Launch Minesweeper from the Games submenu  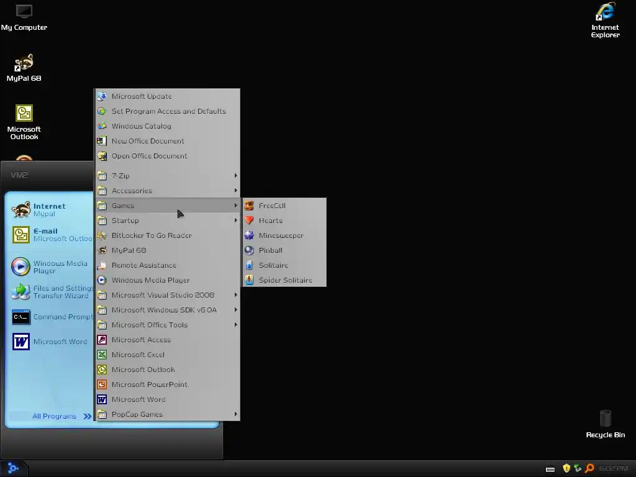(x=284, y=235)
